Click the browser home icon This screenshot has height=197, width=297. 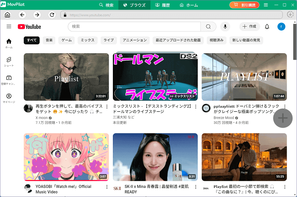click(7, 15)
